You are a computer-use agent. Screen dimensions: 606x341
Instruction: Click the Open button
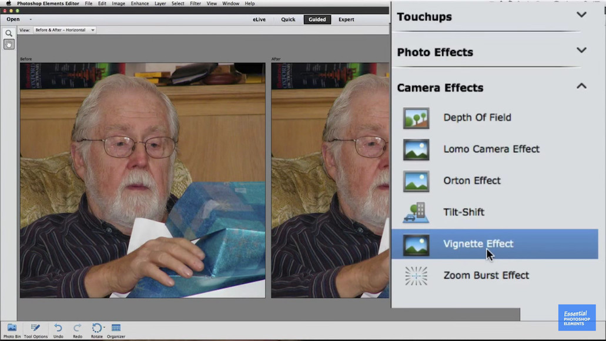tap(13, 19)
